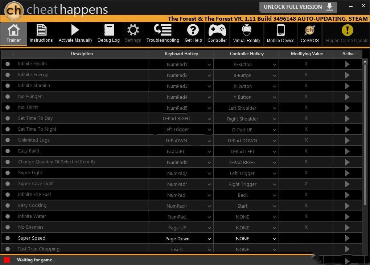Activate the No Hunger cheat
This screenshot has height=265, width=370.
347,97
